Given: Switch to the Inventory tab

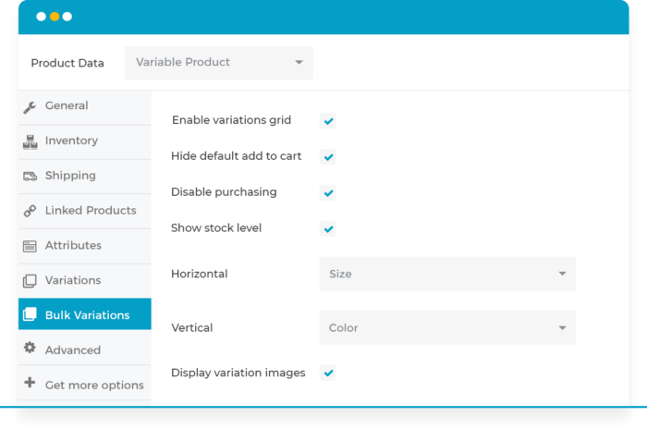Looking at the screenshot, I should click(85, 141).
